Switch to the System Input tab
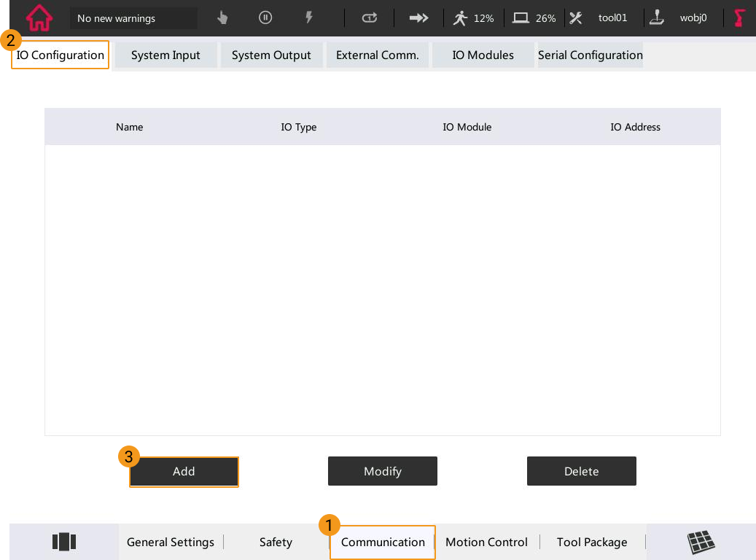 pyautogui.click(x=165, y=55)
